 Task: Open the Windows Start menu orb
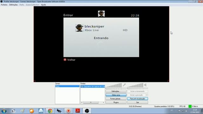tap(4, 111)
